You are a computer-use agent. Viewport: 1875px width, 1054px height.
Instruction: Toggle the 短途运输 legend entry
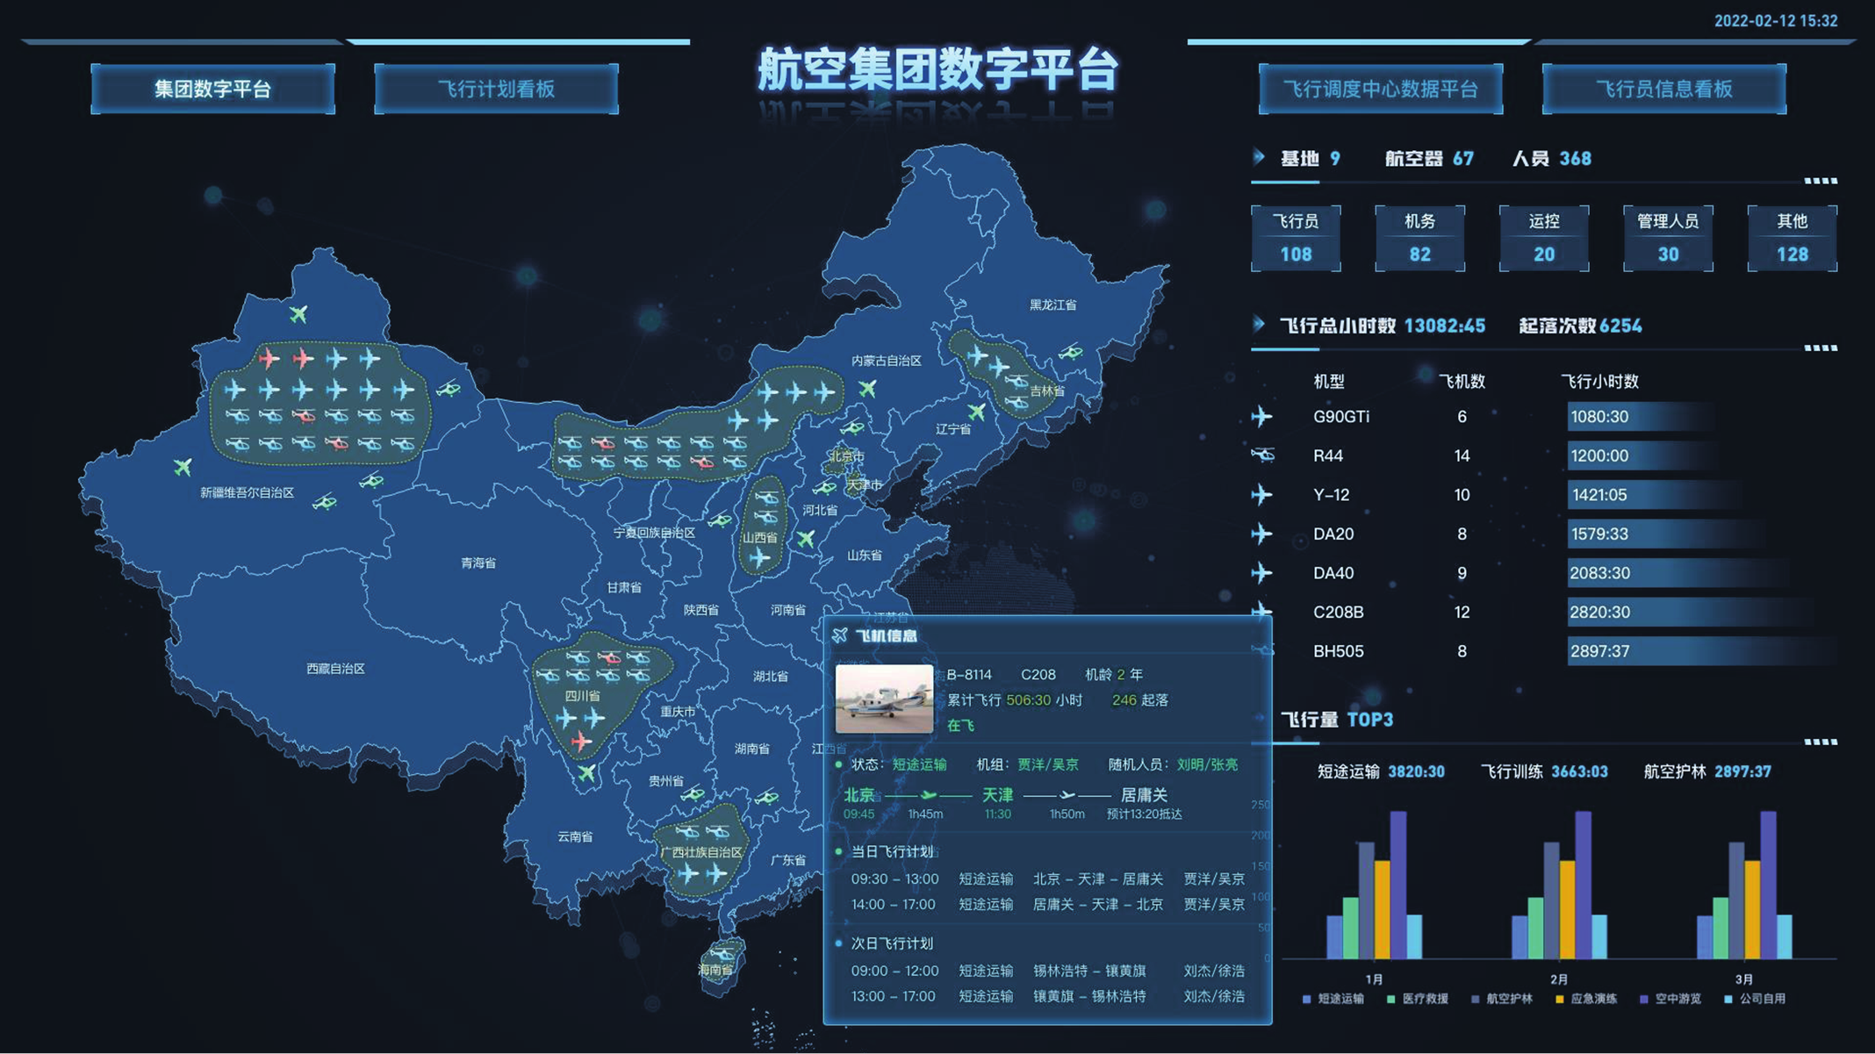click(1333, 999)
